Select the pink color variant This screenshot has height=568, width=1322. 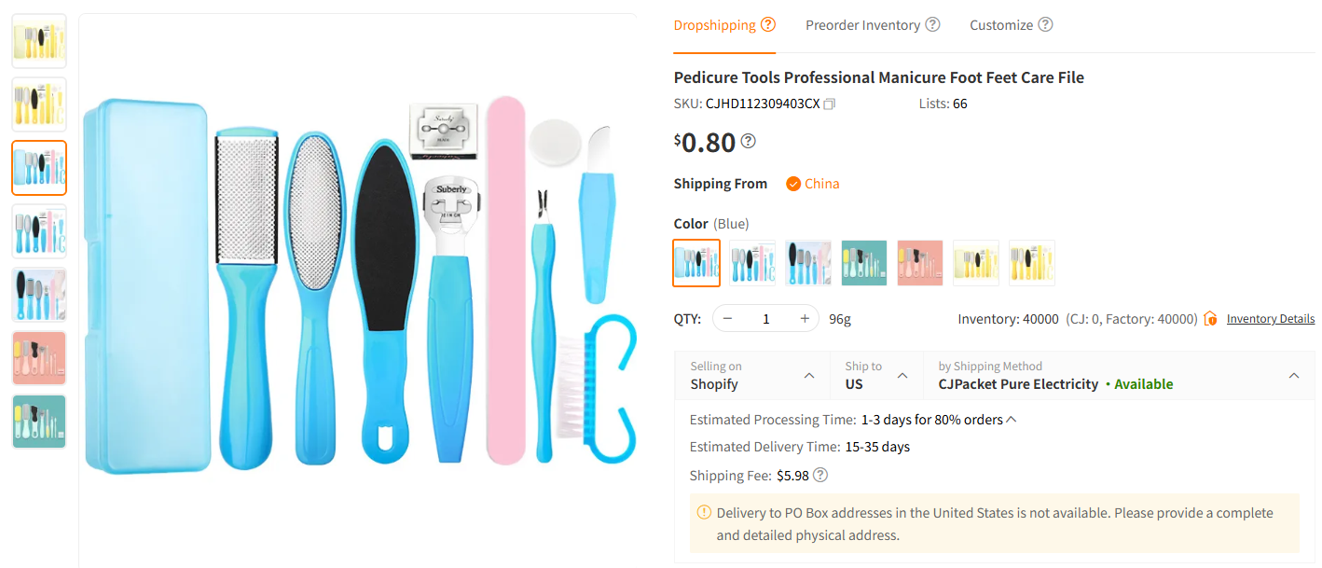(x=920, y=262)
